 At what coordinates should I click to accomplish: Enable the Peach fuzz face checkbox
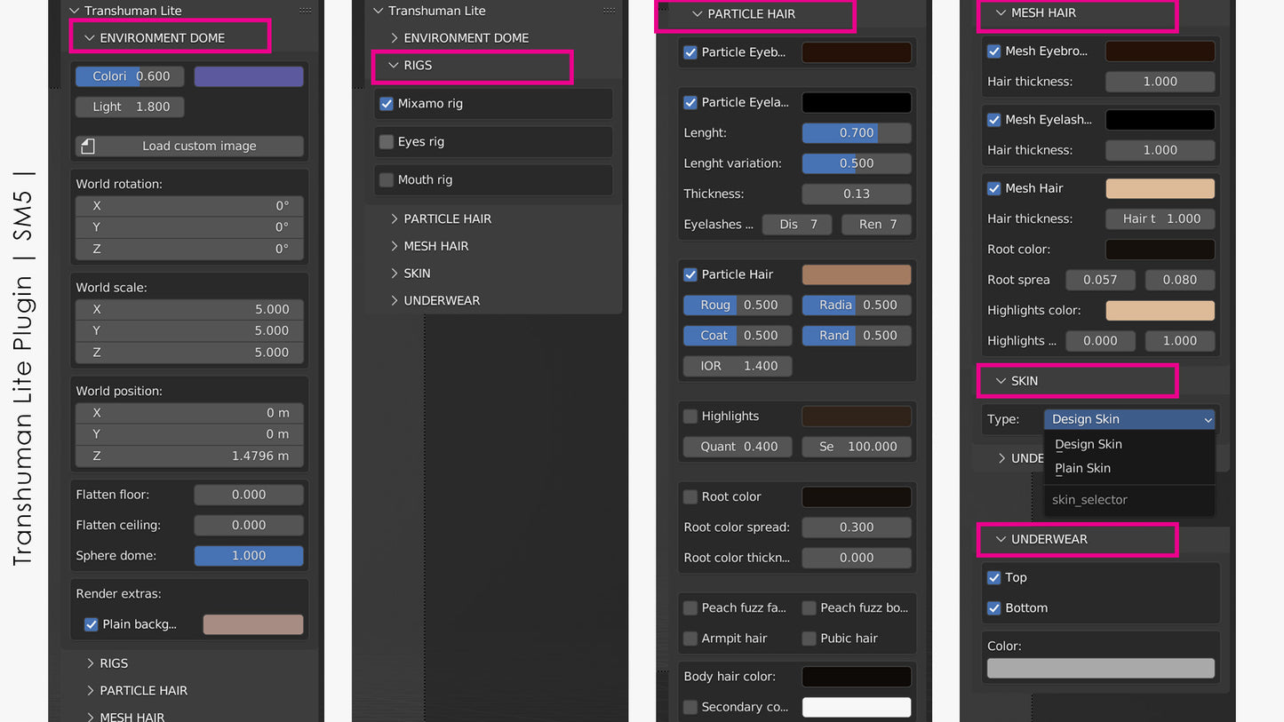click(690, 608)
